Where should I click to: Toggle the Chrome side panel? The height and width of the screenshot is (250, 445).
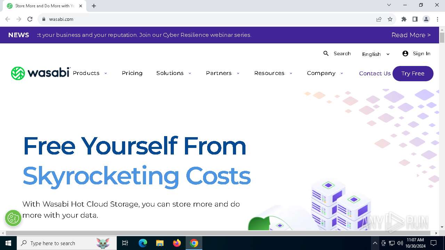click(415, 19)
